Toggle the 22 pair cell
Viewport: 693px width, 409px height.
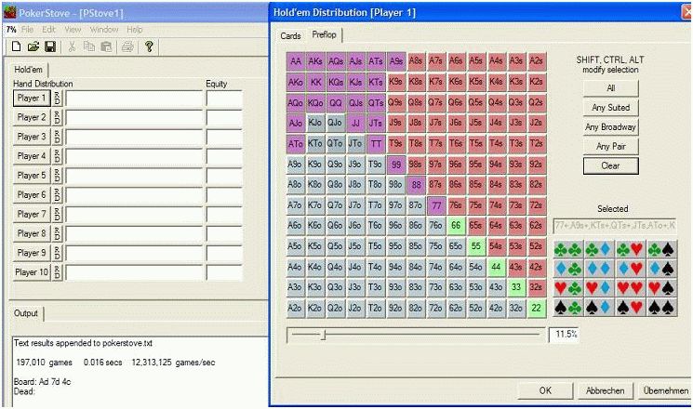click(536, 308)
